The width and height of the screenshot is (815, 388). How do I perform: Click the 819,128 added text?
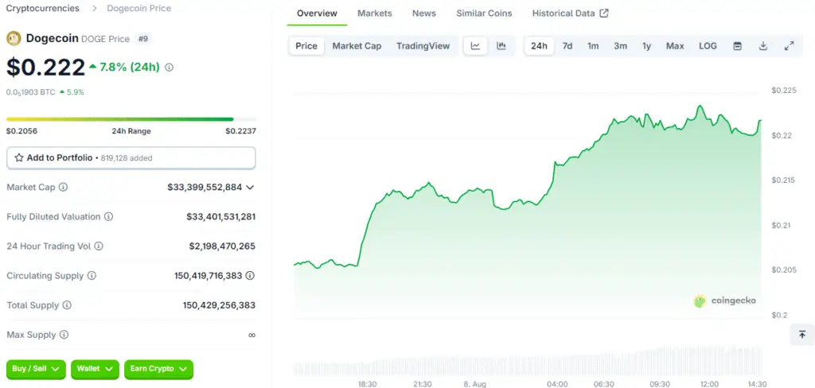pyautogui.click(x=127, y=158)
